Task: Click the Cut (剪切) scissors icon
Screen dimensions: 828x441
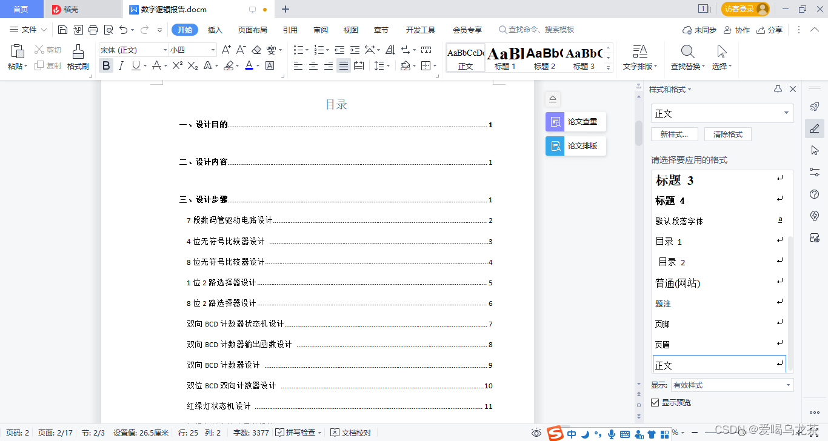Action: (39, 50)
